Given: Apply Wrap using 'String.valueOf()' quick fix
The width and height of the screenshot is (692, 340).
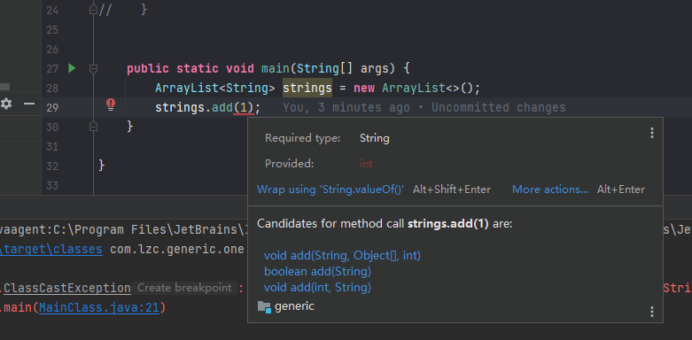Looking at the screenshot, I should [x=330, y=189].
